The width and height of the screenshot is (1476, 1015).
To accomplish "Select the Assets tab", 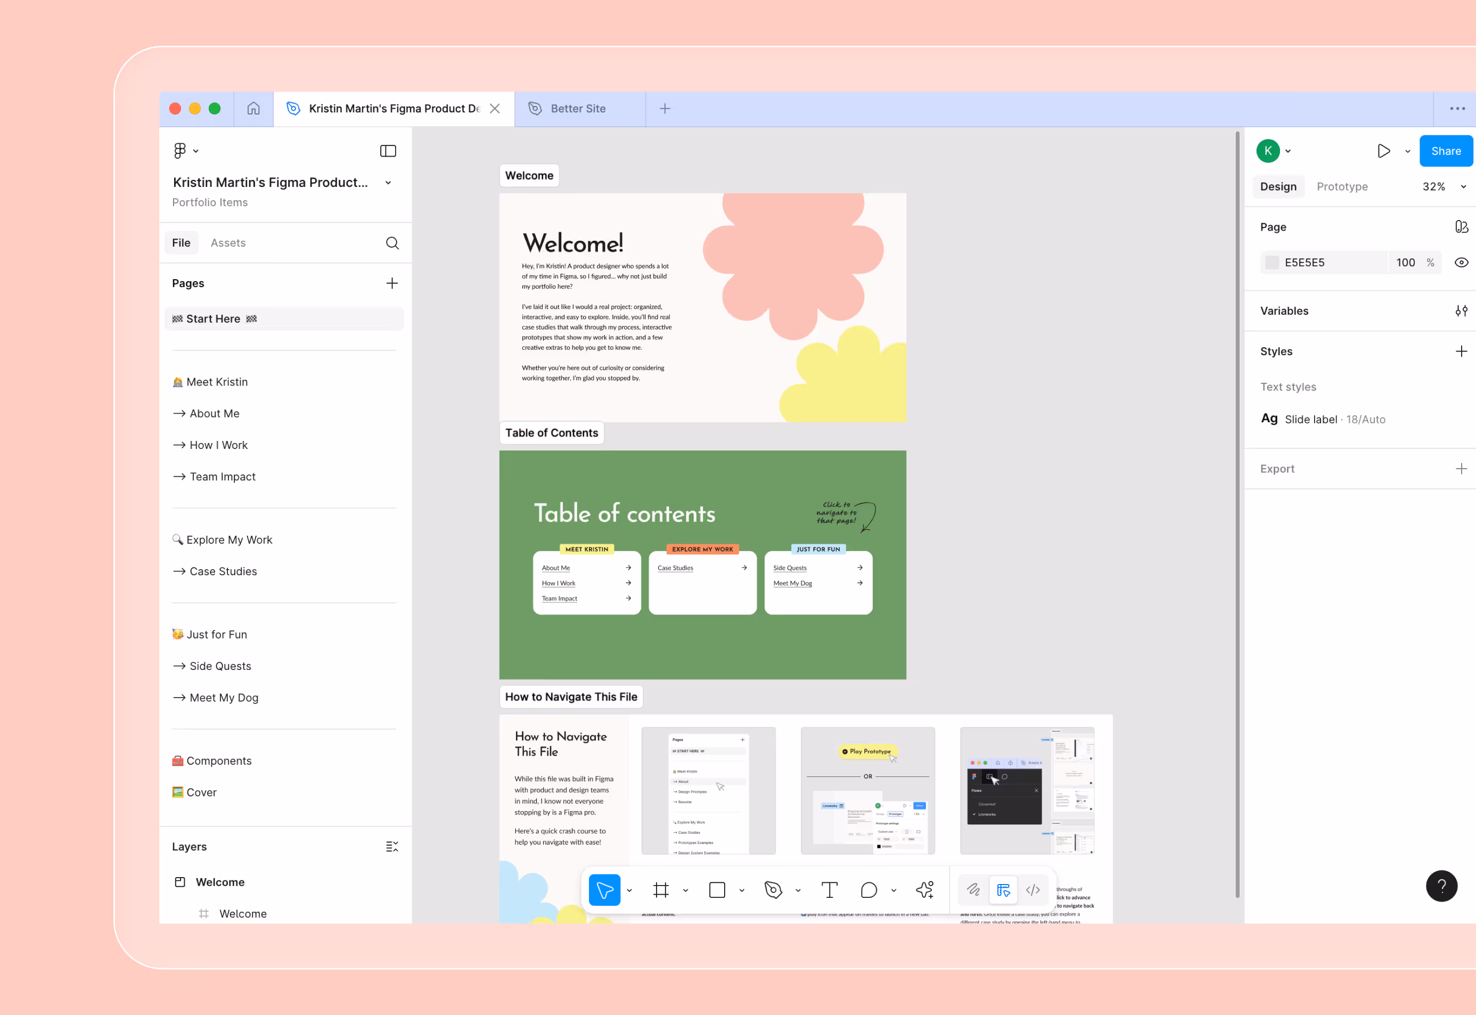I will (228, 243).
